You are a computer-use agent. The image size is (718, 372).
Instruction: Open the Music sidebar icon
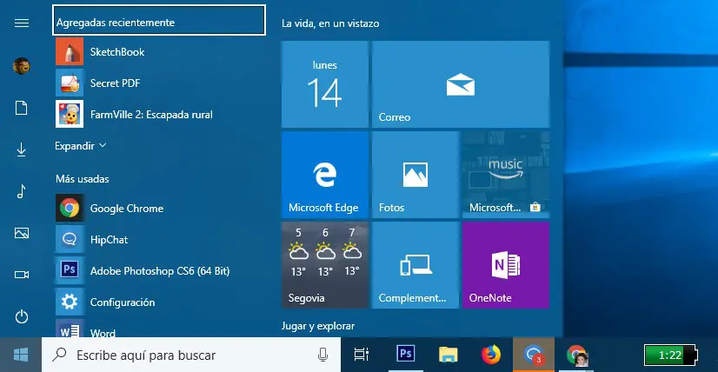coord(22,191)
